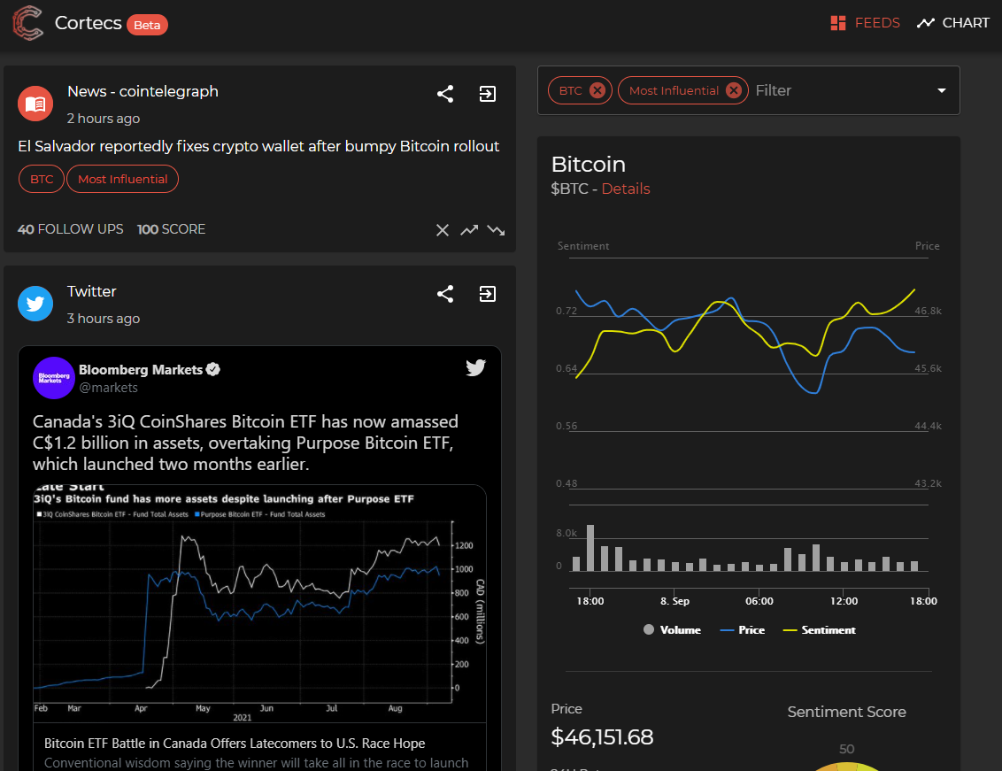Screen dimensions: 1002x771
Task: Dismiss the cointelegraph post with X icon
Action: point(443,230)
